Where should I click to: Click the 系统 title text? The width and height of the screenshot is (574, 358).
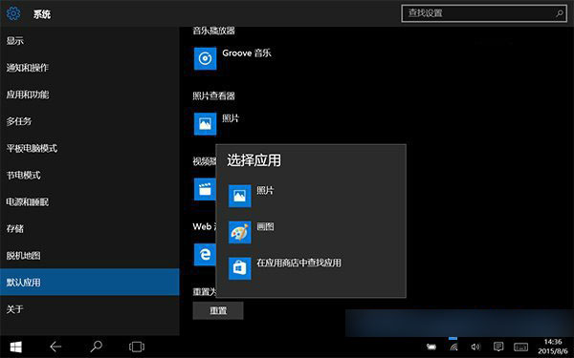pos(42,14)
